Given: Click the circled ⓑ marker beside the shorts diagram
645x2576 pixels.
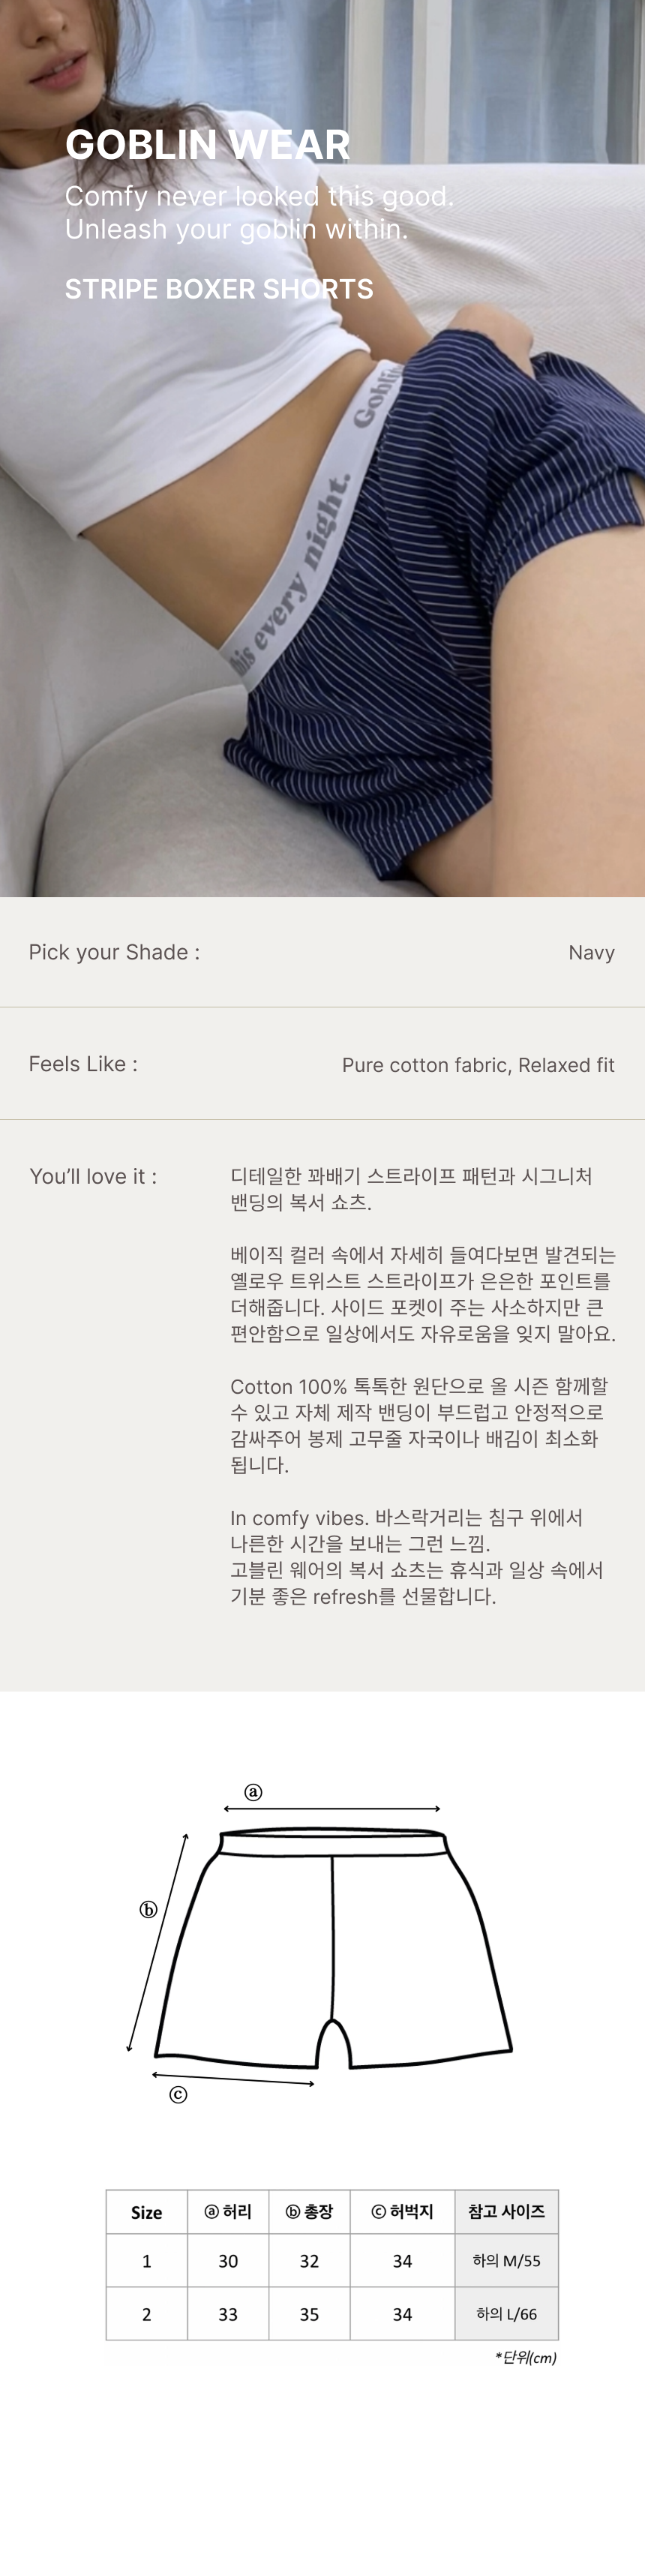Looking at the screenshot, I should tap(148, 1909).
